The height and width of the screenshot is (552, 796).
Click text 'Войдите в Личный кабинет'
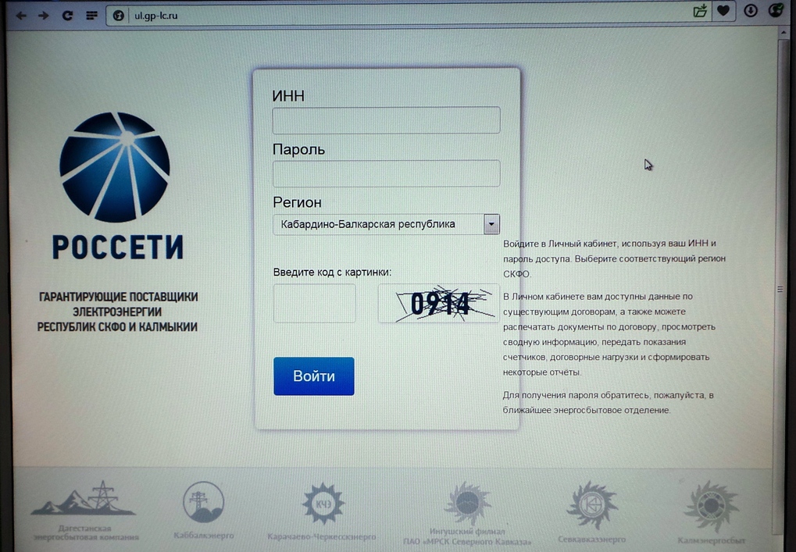(x=559, y=244)
